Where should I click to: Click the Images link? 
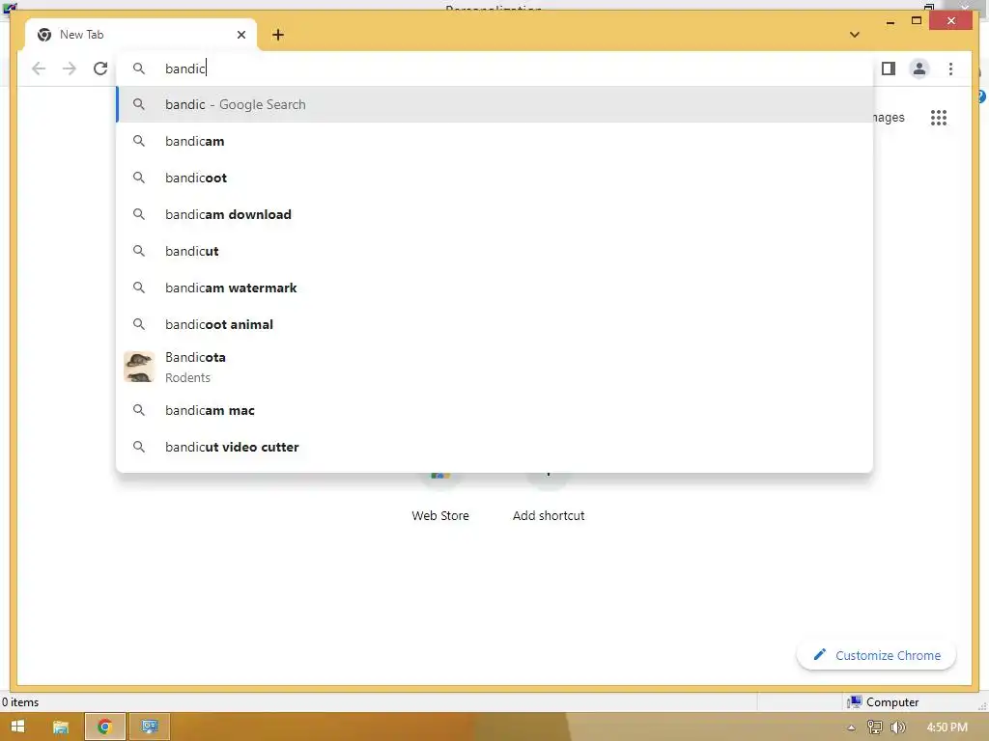(x=889, y=118)
